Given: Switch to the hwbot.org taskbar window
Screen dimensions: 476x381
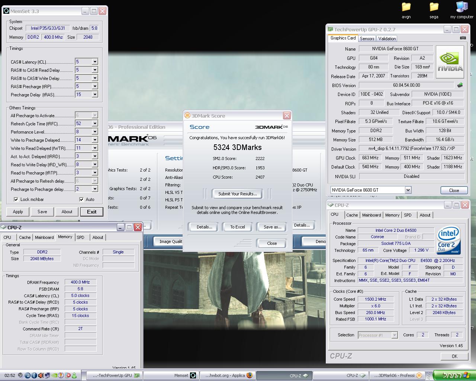Looking at the screenshot, I should [227, 375].
